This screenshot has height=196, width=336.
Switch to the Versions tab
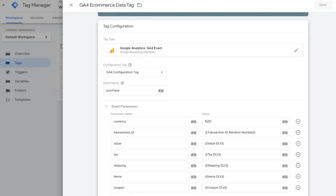point(37,18)
